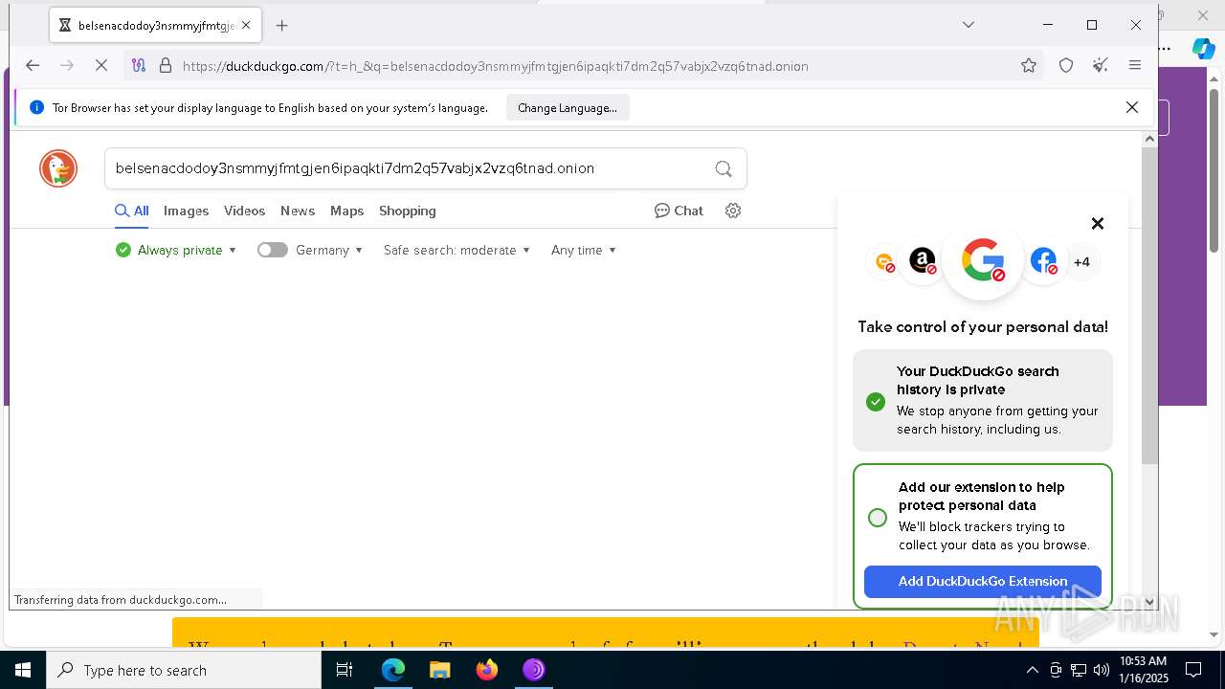Click the New Identity broom icon
The height and width of the screenshot is (689, 1225).
(x=1101, y=66)
